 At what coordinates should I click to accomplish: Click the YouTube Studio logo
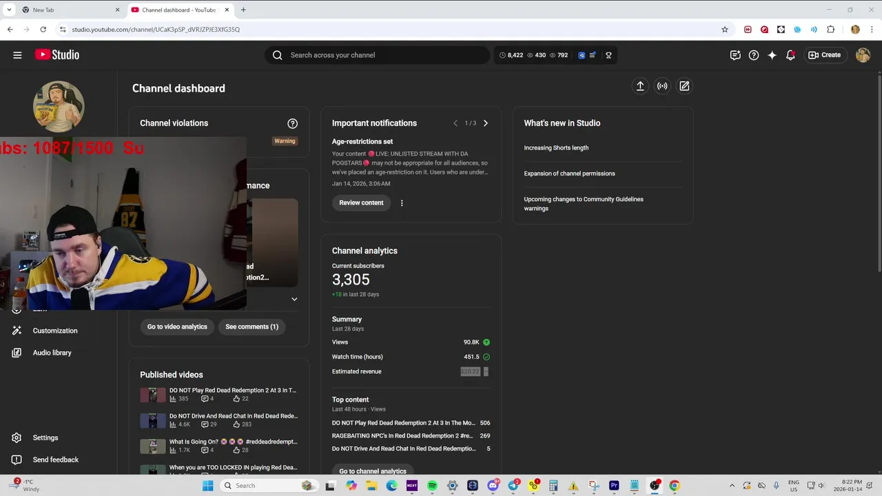57,55
